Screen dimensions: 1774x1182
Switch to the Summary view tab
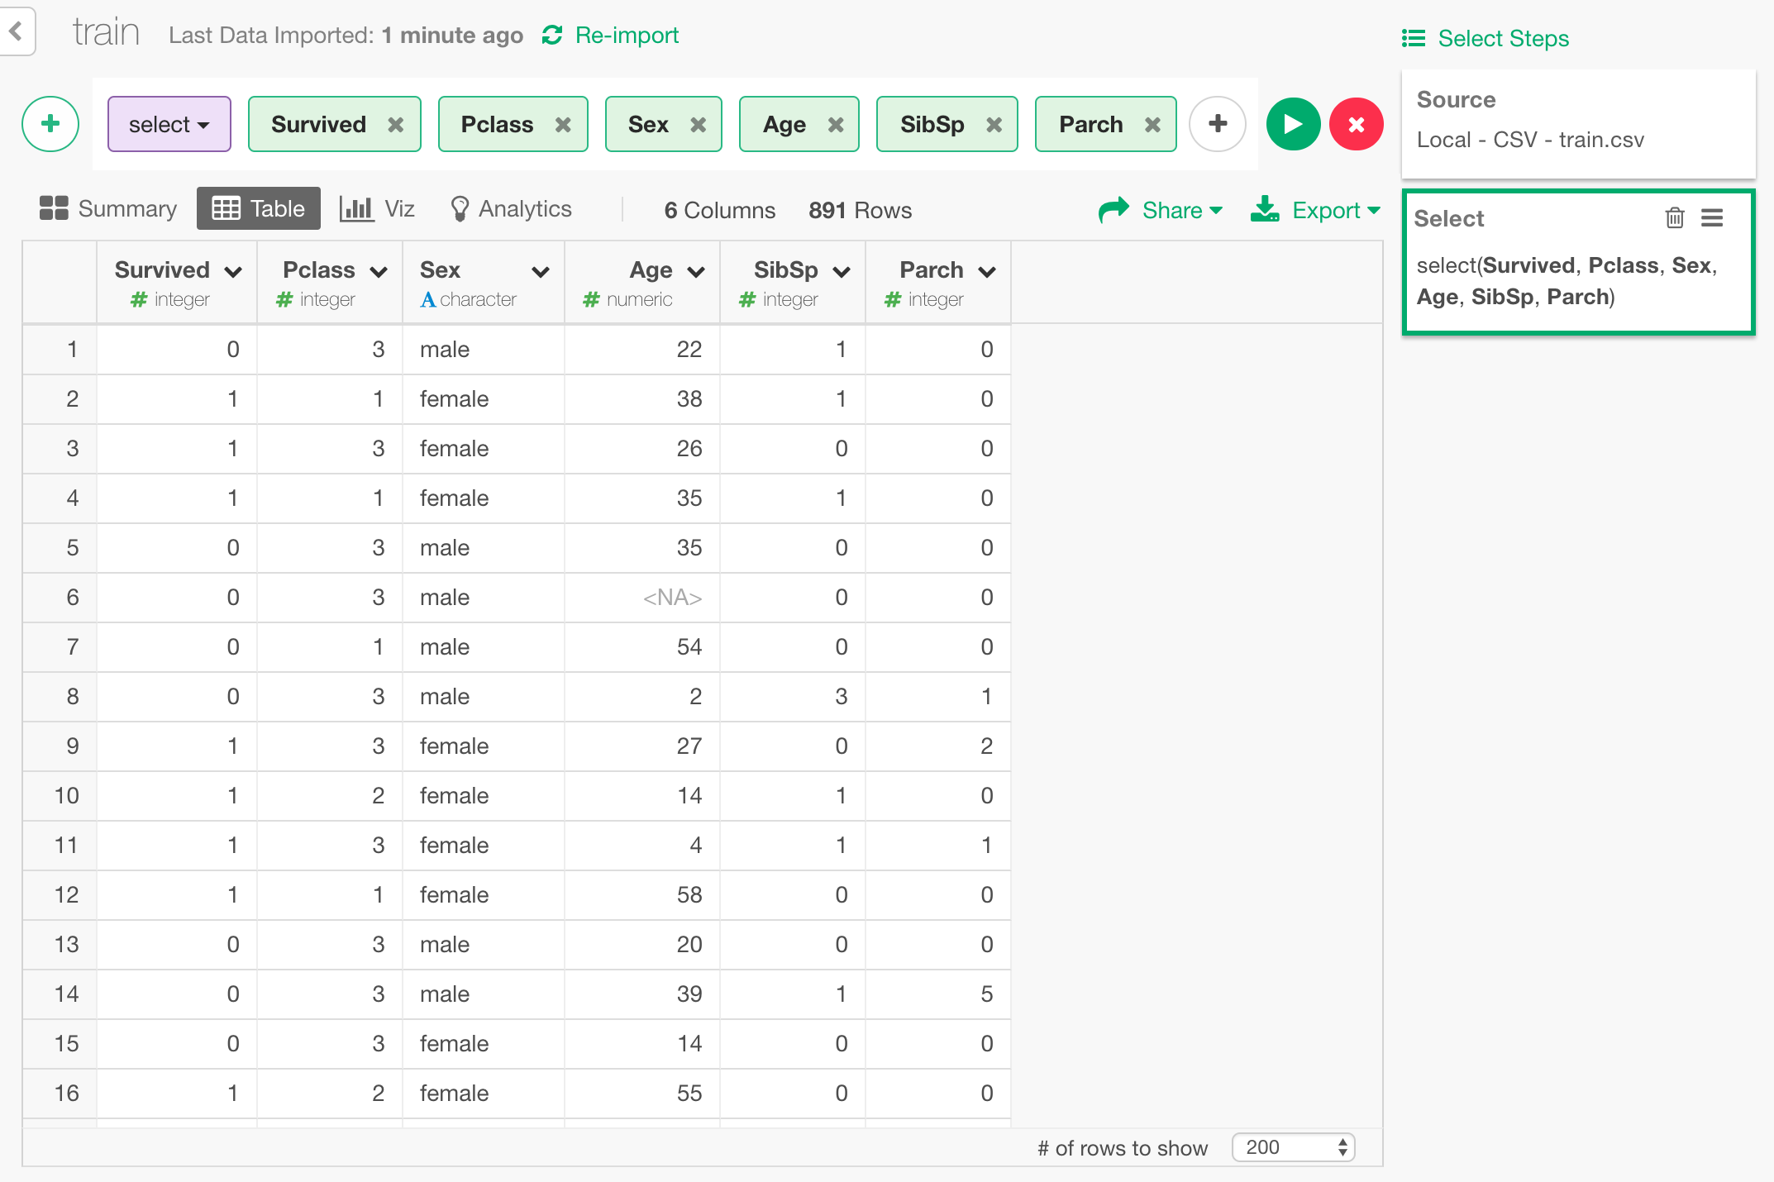108,209
